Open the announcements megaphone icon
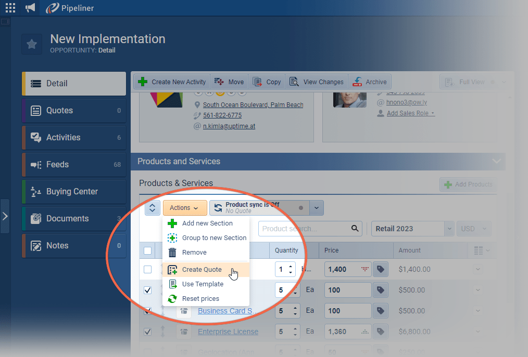Screen dimensions: 528x357 point(31,8)
